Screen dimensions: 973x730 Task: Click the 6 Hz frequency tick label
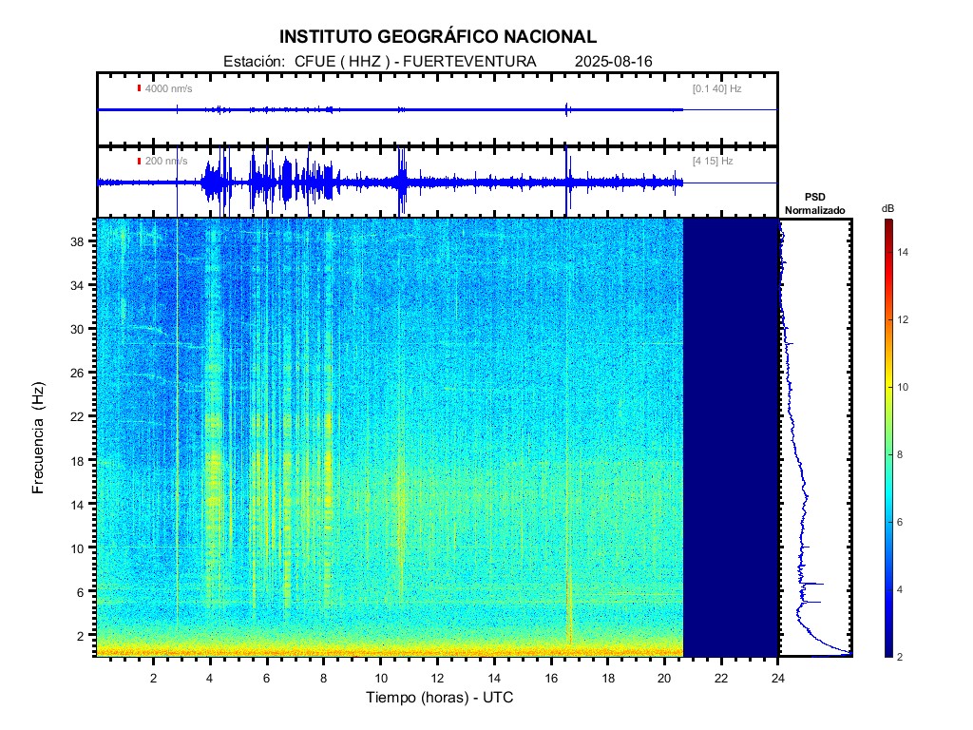point(80,592)
